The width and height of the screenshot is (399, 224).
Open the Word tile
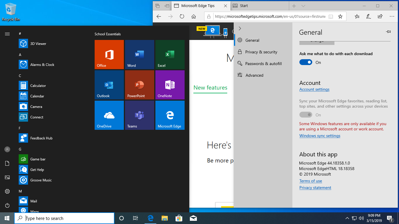(x=140, y=55)
